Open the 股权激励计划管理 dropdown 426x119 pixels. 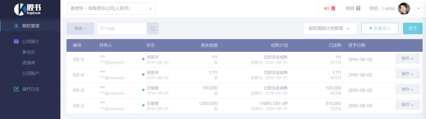pyautogui.click(x=330, y=28)
